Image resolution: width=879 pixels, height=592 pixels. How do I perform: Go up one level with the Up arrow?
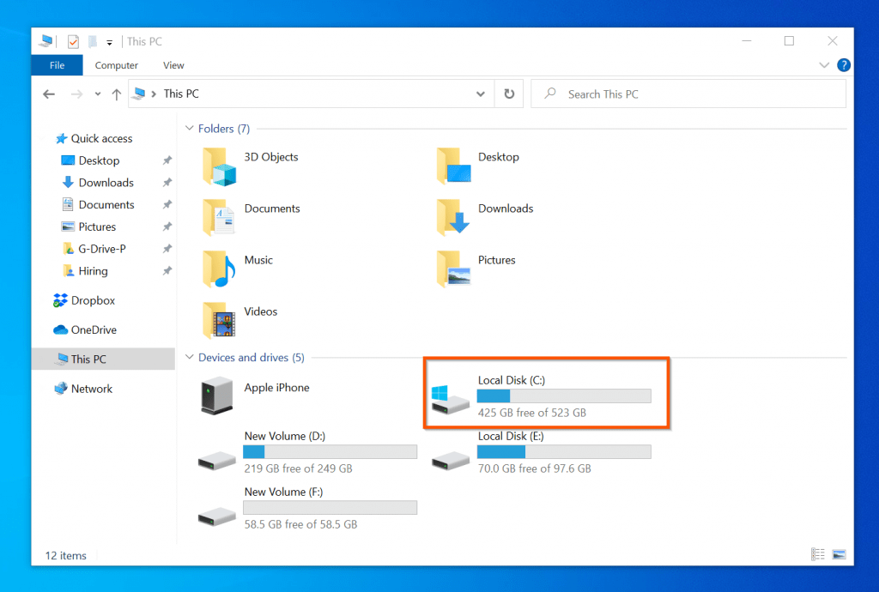point(116,94)
